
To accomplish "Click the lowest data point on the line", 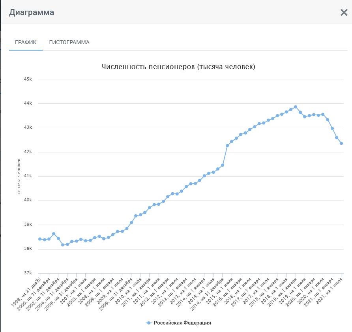I will tap(63, 245).
